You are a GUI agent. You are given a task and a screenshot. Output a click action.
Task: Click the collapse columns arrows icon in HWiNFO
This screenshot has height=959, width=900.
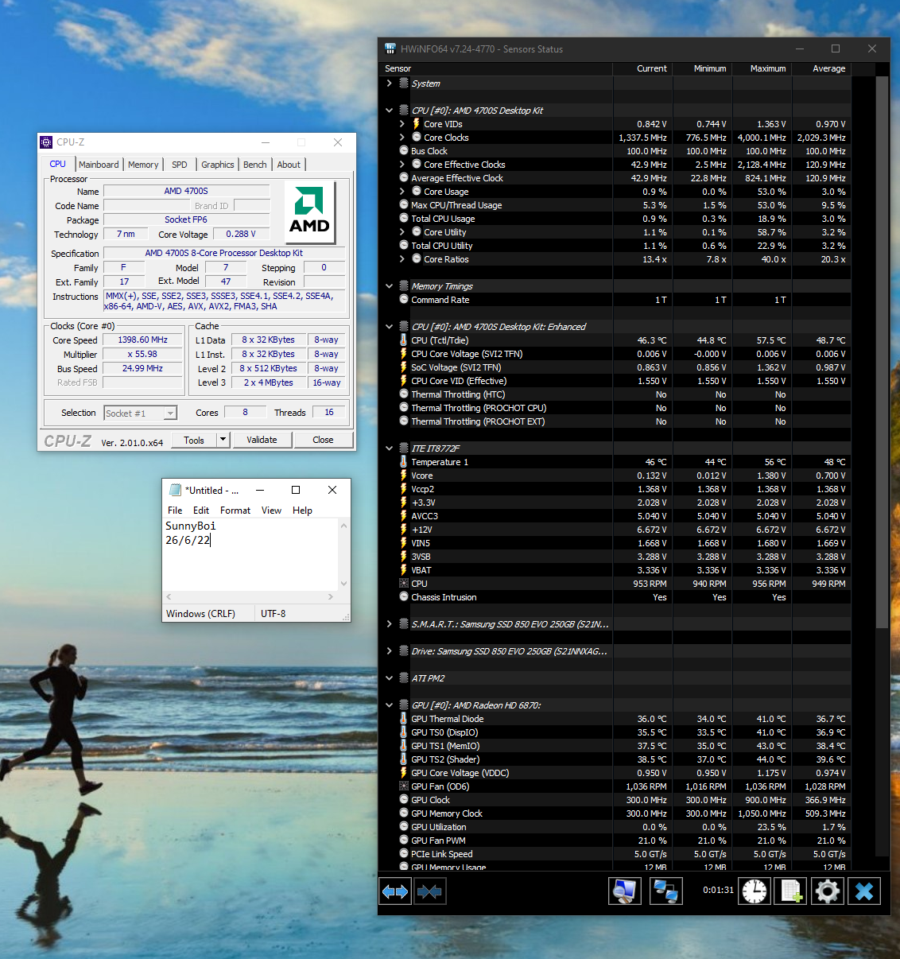[x=429, y=891]
